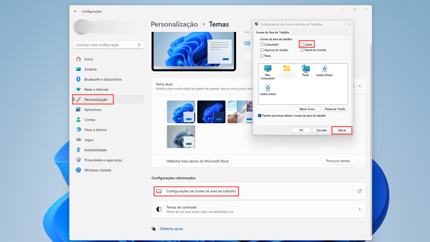Click the Obtenha ajuda help icon
This screenshot has width=430, height=242.
[154, 229]
